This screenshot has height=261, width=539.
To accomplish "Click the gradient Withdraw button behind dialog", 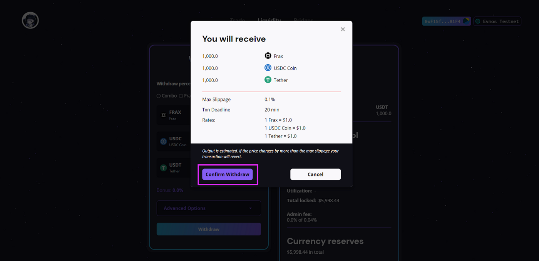I will [x=209, y=229].
